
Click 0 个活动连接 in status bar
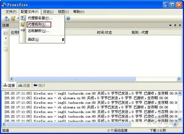click(117, 130)
